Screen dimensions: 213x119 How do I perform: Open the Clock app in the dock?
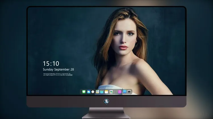pos(93,92)
